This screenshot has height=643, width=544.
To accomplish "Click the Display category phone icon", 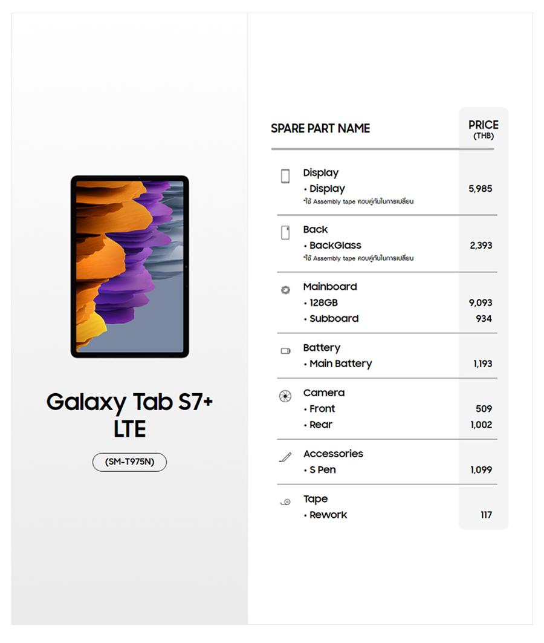I will tap(285, 176).
